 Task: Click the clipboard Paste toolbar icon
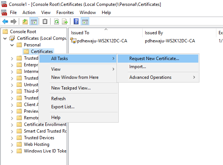tap(45, 22)
